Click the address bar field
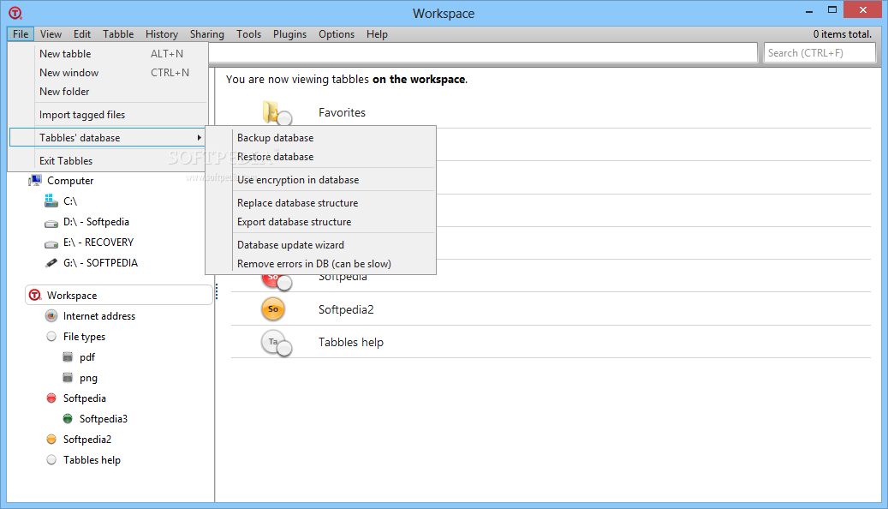Screen dimensions: 888x509 click(x=482, y=53)
